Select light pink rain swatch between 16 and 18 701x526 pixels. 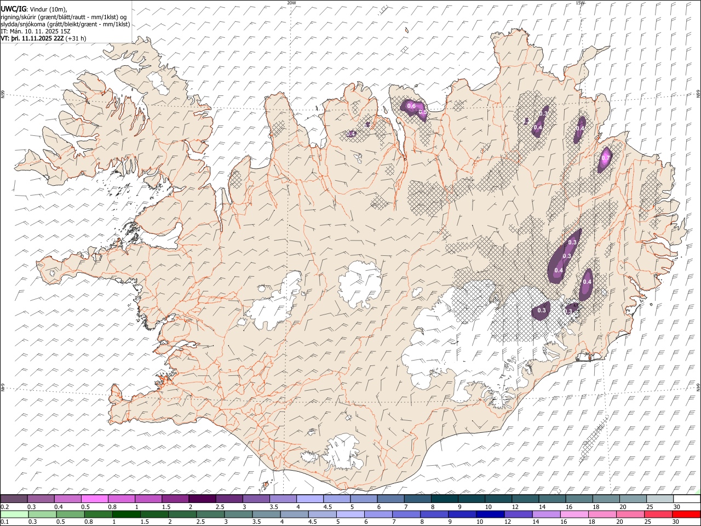point(573,514)
